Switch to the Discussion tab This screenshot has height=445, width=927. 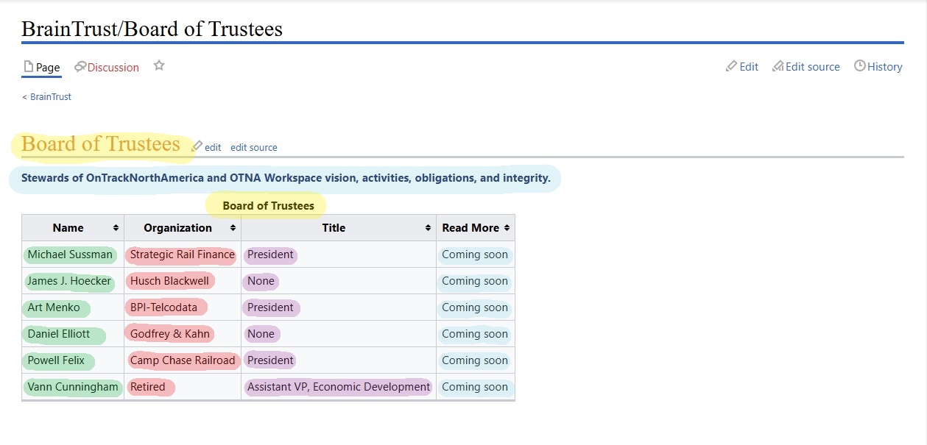tap(113, 67)
